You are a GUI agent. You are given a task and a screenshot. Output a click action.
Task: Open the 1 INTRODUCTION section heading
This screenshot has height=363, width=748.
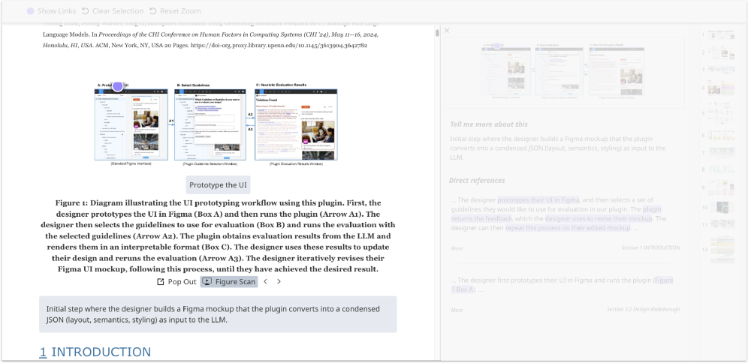[95, 352]
